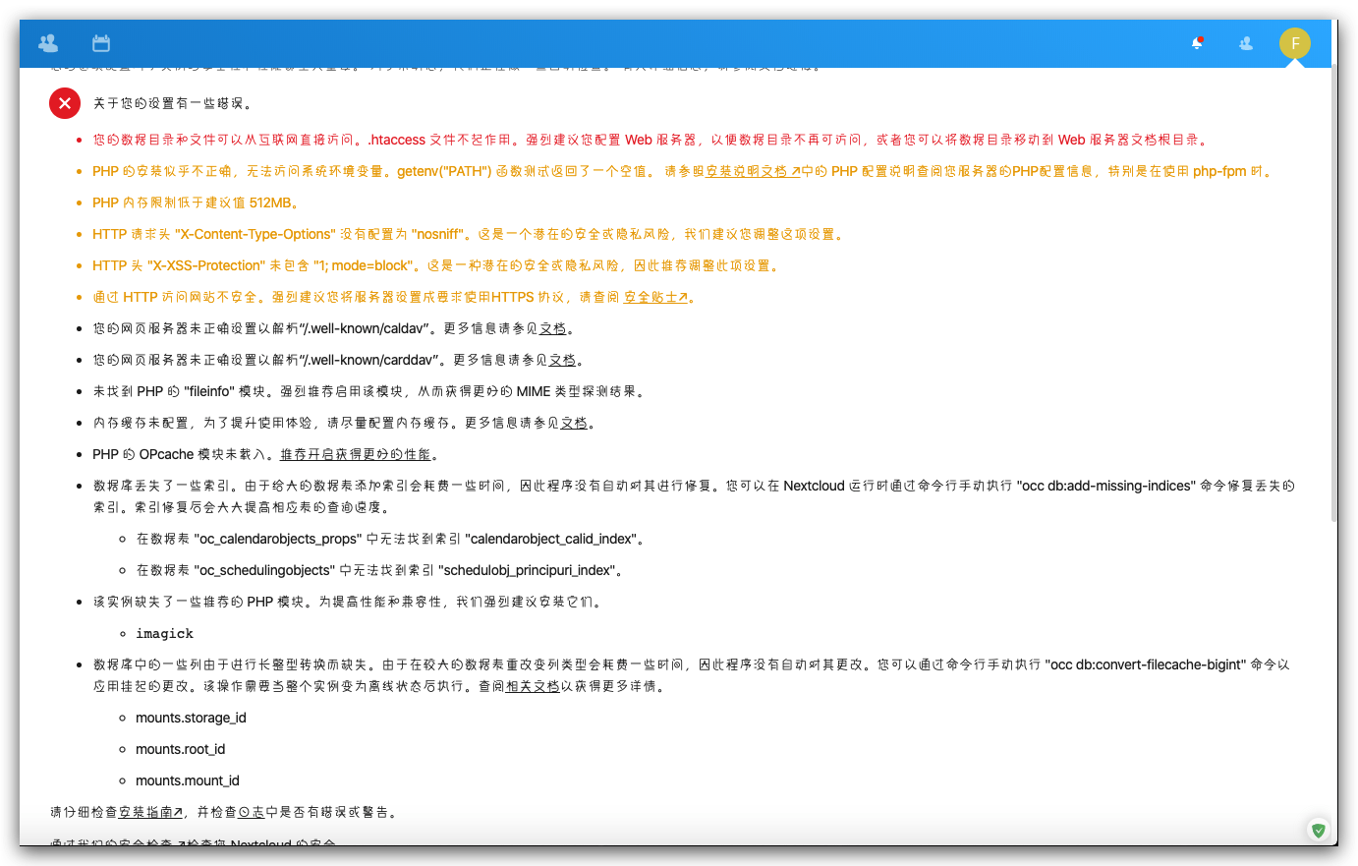The height and width of the screenshot is (866, 1358).
Task: Open the 文档 link for carddav warning
Action: point(562,360)
